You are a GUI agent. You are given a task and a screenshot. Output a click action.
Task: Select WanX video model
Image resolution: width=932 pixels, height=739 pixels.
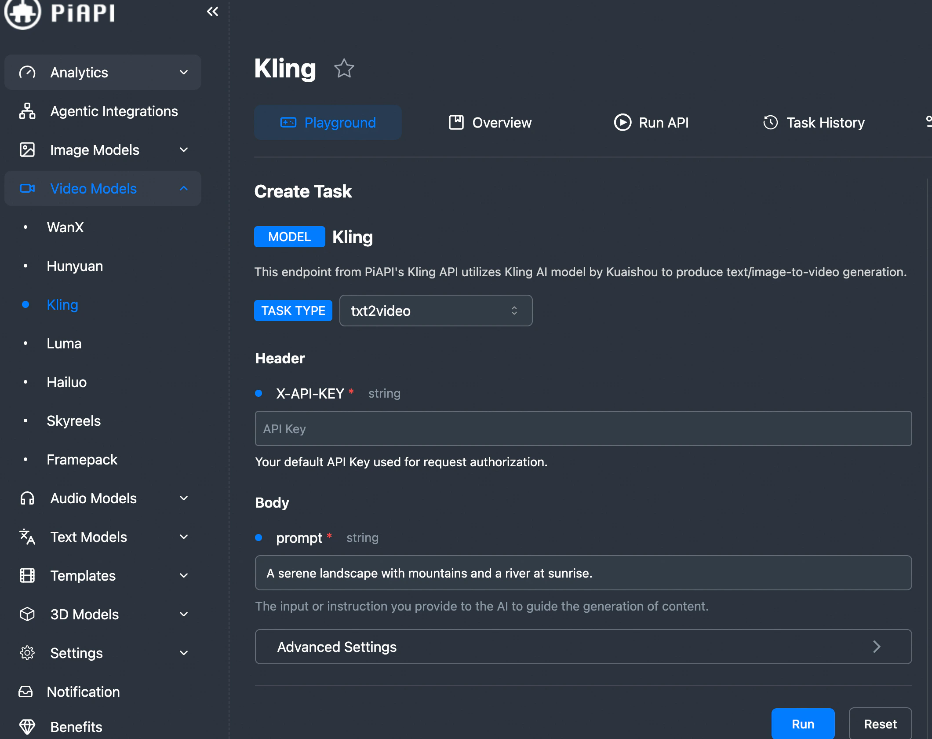(65, 227)
